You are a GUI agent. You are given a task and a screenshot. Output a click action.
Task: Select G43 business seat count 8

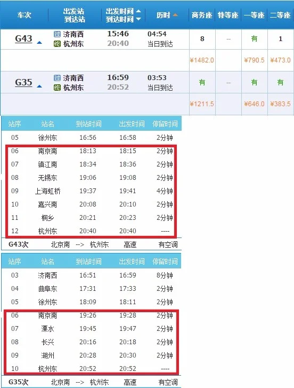[x=202, y=39]
